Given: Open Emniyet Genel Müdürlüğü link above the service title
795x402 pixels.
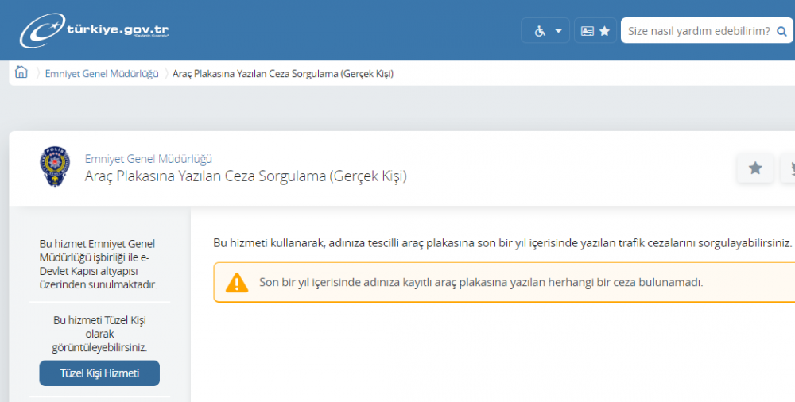Looking at the screenshot, I should tap(148, 159).
